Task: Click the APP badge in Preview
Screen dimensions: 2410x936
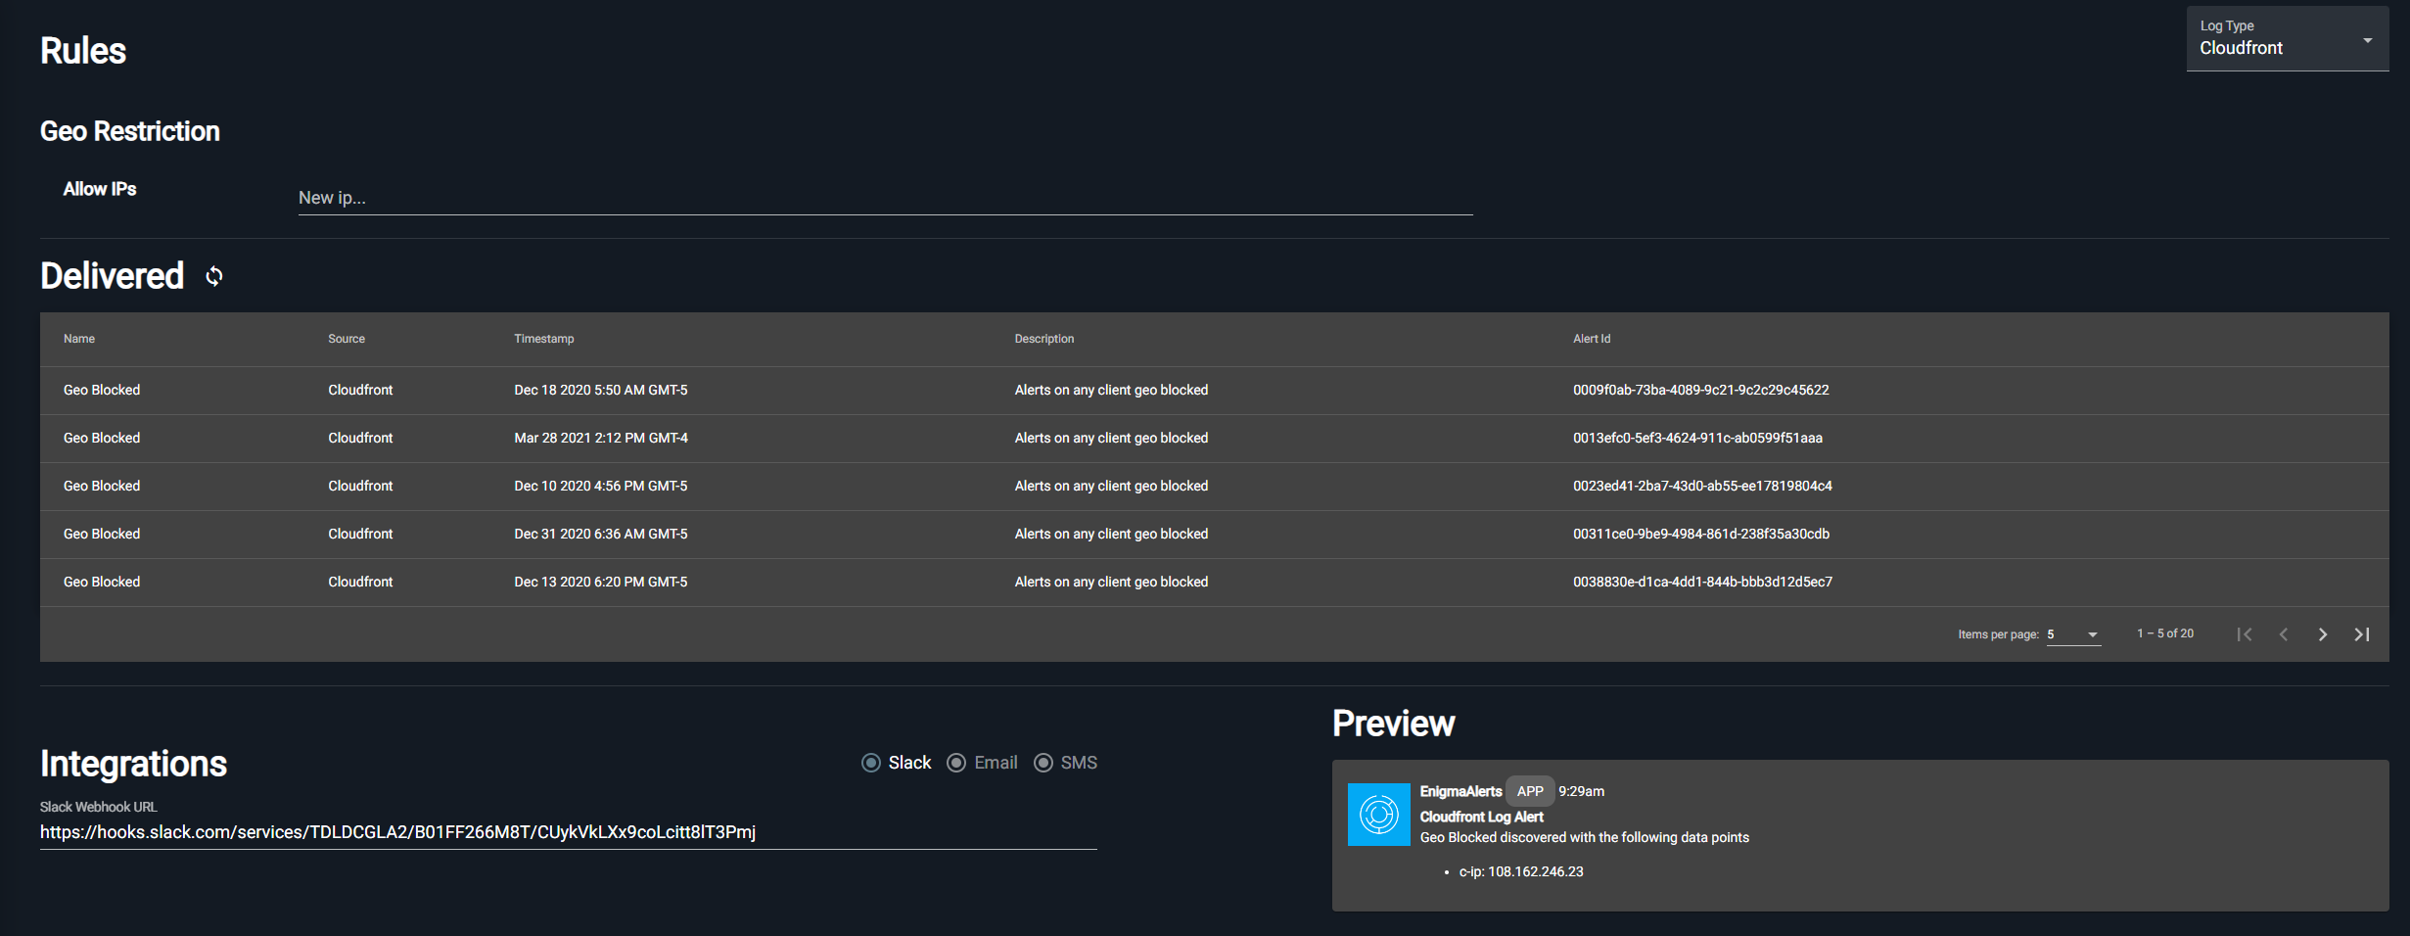Action: (x=1530, y=791)
